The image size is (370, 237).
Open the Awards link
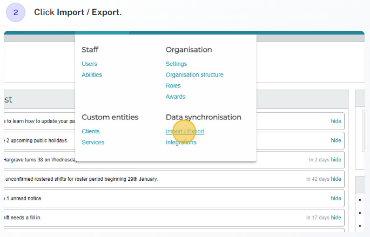click(176, 97)
